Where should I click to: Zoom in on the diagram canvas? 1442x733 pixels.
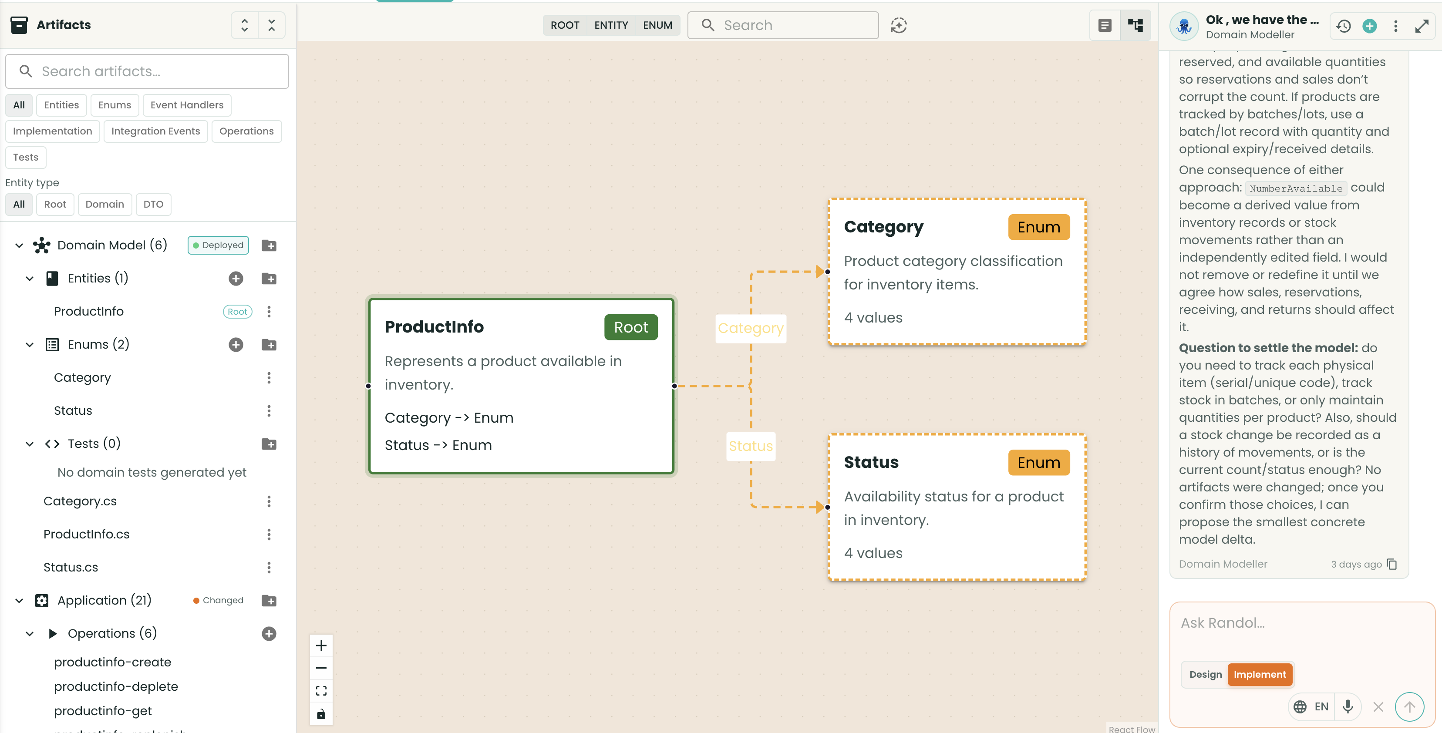[x=321, y=646]
